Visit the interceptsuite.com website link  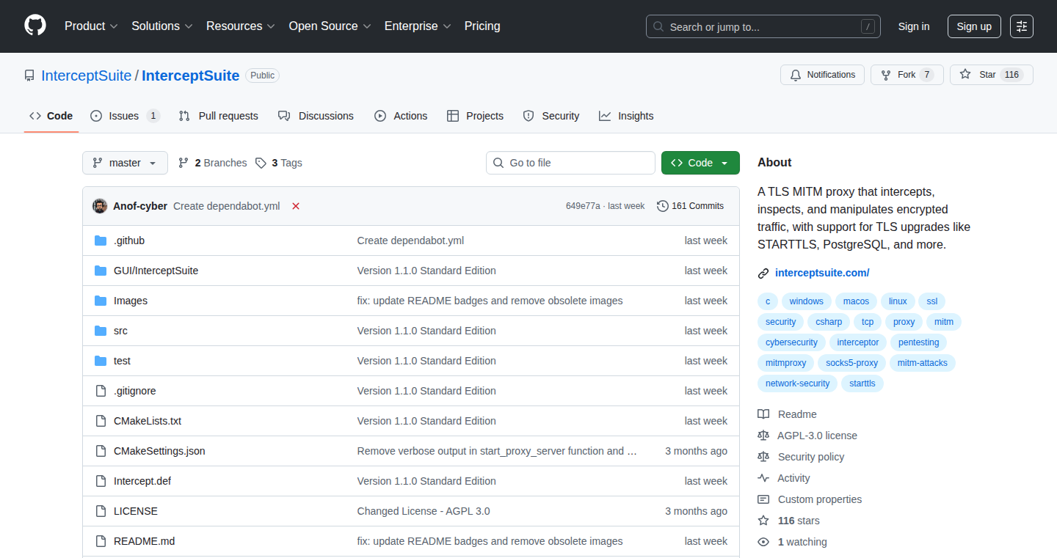tap(822, 273)
